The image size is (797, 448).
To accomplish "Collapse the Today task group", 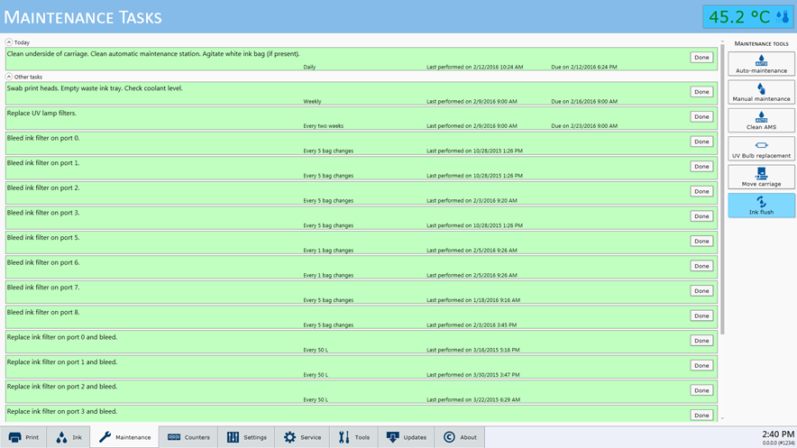I will point(9,42).
